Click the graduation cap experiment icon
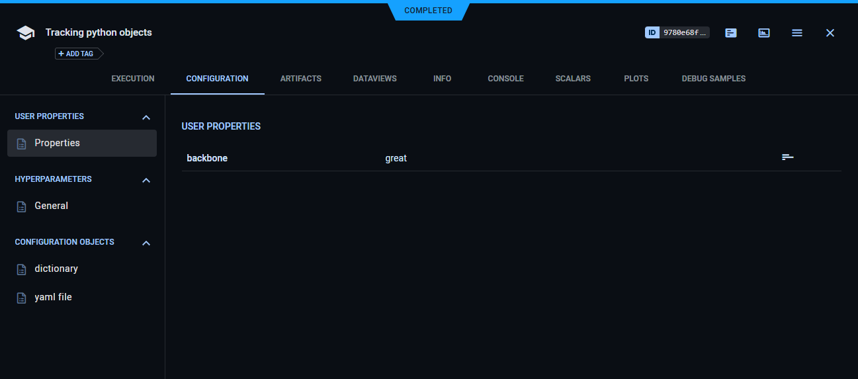 [25, 33]
